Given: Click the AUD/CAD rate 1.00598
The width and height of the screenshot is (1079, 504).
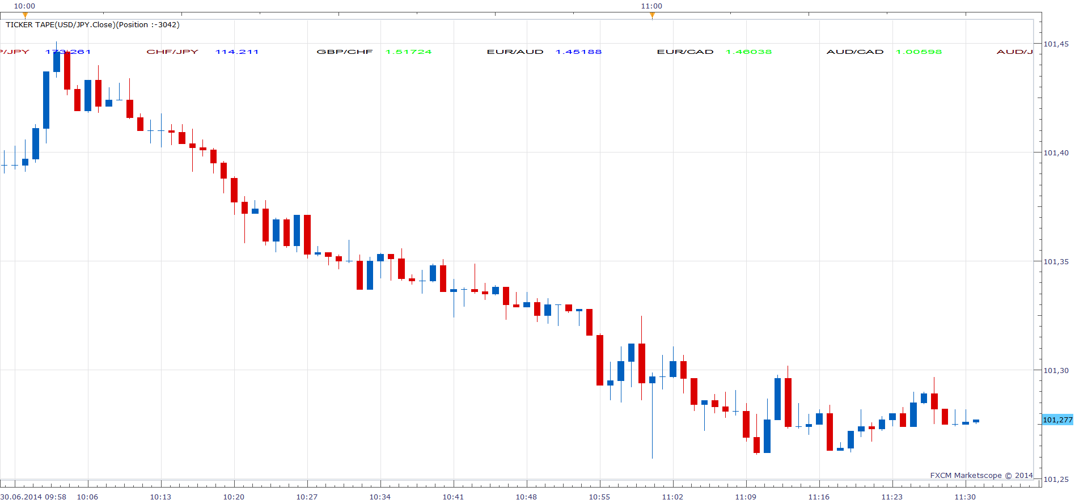Looking at the screenshot, I should point(919,52).
